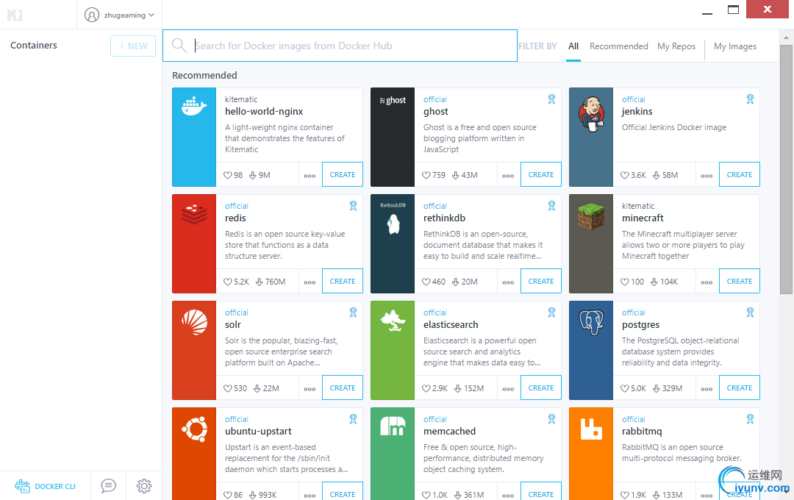Select the PostgreSQL elephant logo thumbnail

tap(591, 351)
